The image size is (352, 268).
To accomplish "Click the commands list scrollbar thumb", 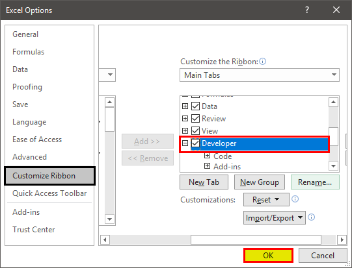I will click(109, 119).
